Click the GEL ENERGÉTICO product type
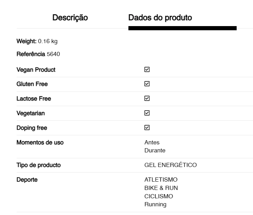 click(x=171, y=165)
